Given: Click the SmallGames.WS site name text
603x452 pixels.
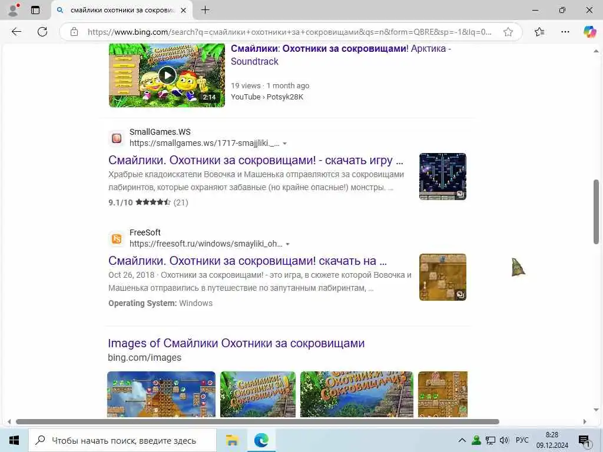Looking at the screenshot, I should coord(160,132).
